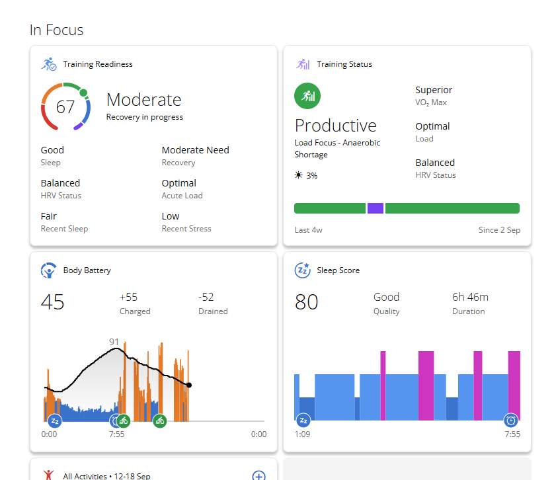Click the green Productive status icon
Viewport: 554px width, 480px height.
coord(307,97)
